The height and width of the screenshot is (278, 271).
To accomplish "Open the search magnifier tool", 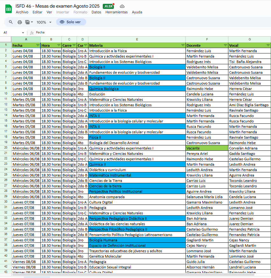I will point(11,22).
